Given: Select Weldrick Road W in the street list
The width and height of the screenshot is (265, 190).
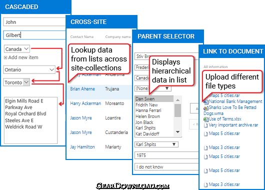Looking at the screenshot, I should [23, 127].
